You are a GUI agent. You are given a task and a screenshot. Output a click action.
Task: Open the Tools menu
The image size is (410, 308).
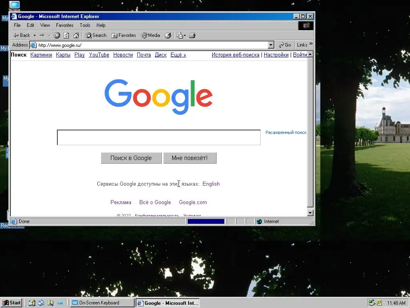(85, 25)
